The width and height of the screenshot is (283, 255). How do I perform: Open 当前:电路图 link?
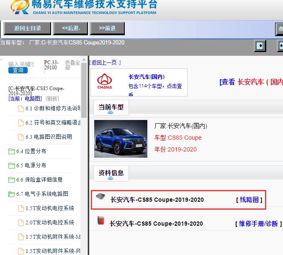(25, 99)
